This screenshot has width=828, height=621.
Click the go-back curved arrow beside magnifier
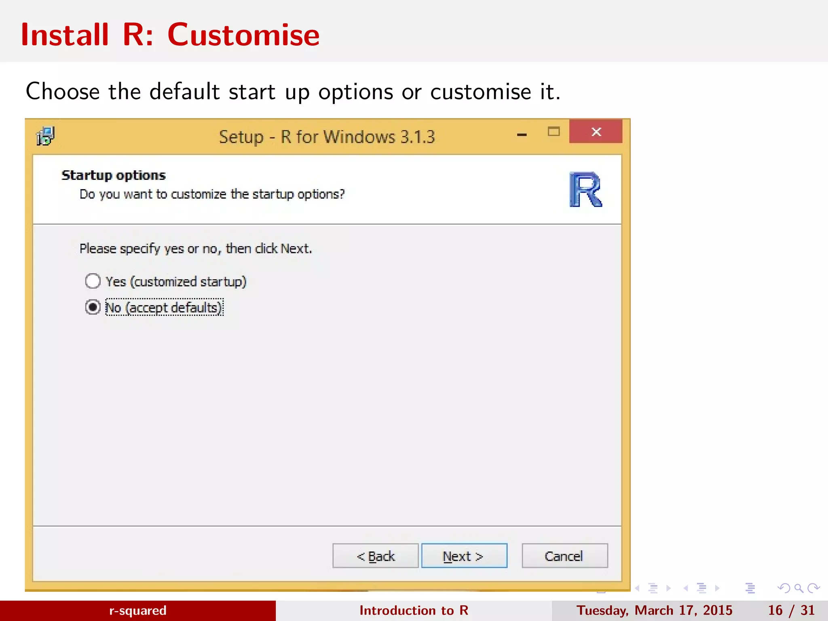(784, 588)
